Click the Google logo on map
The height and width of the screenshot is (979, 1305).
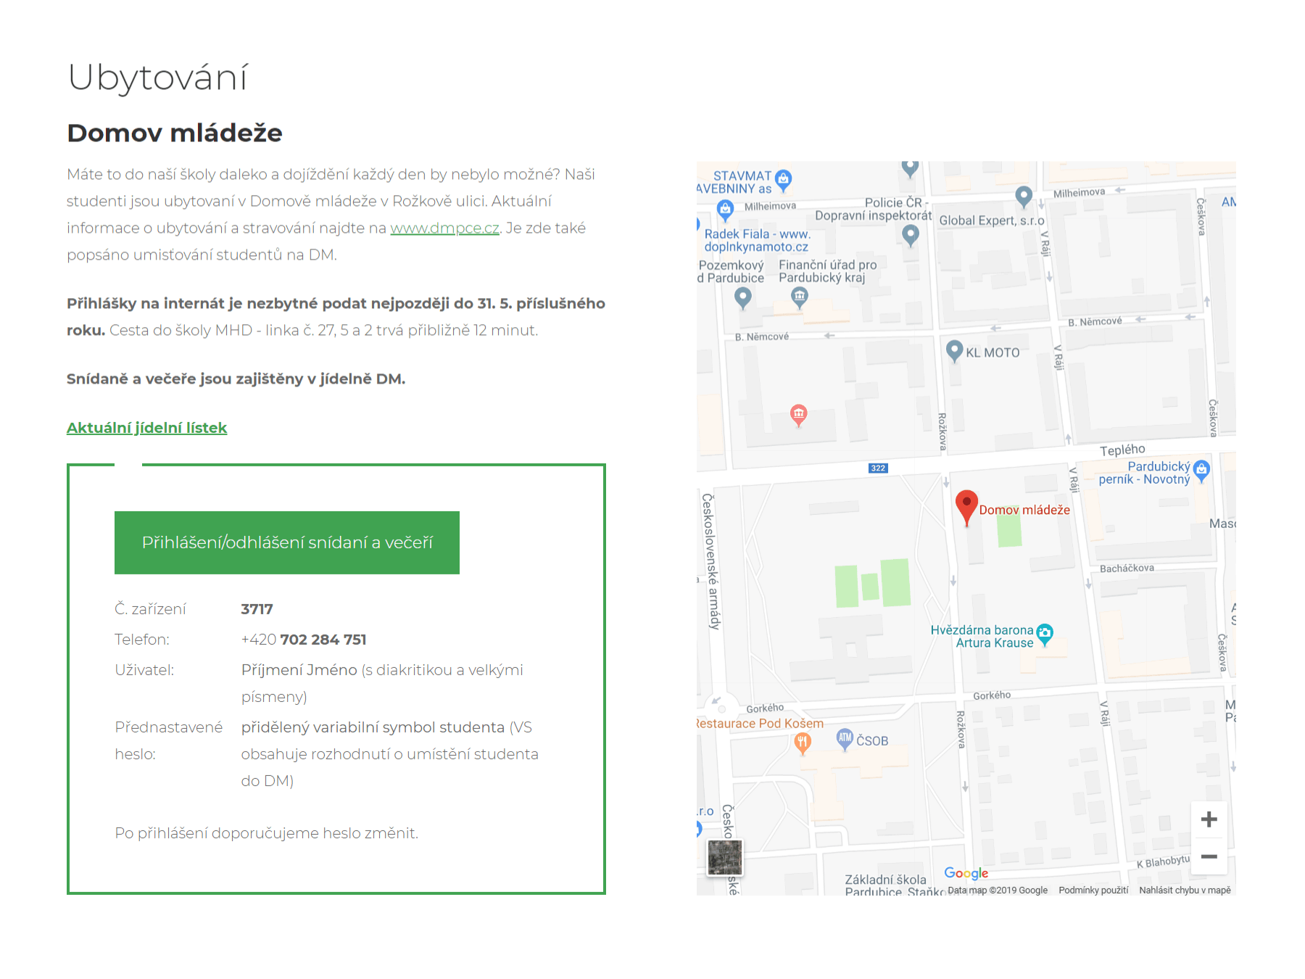[966, 873]
